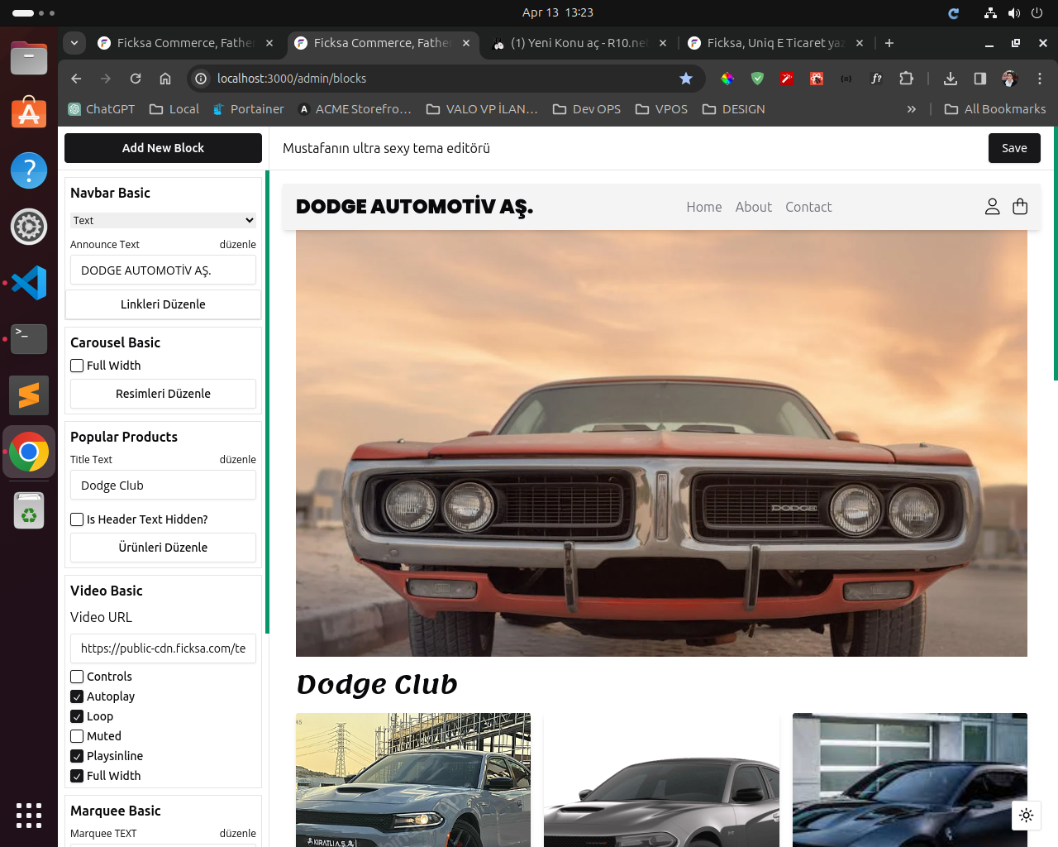Open the Dev OPS bookmark folder

tap(587, 109)
